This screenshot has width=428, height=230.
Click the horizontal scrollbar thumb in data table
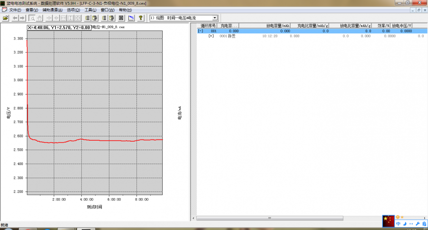[270, 218]
